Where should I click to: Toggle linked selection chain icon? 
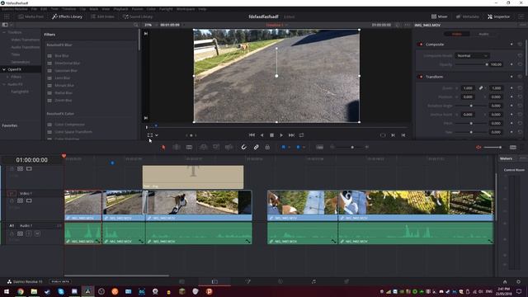click(256, 147)
